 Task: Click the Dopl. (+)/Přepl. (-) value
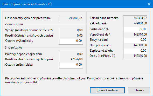pos(140,56)
